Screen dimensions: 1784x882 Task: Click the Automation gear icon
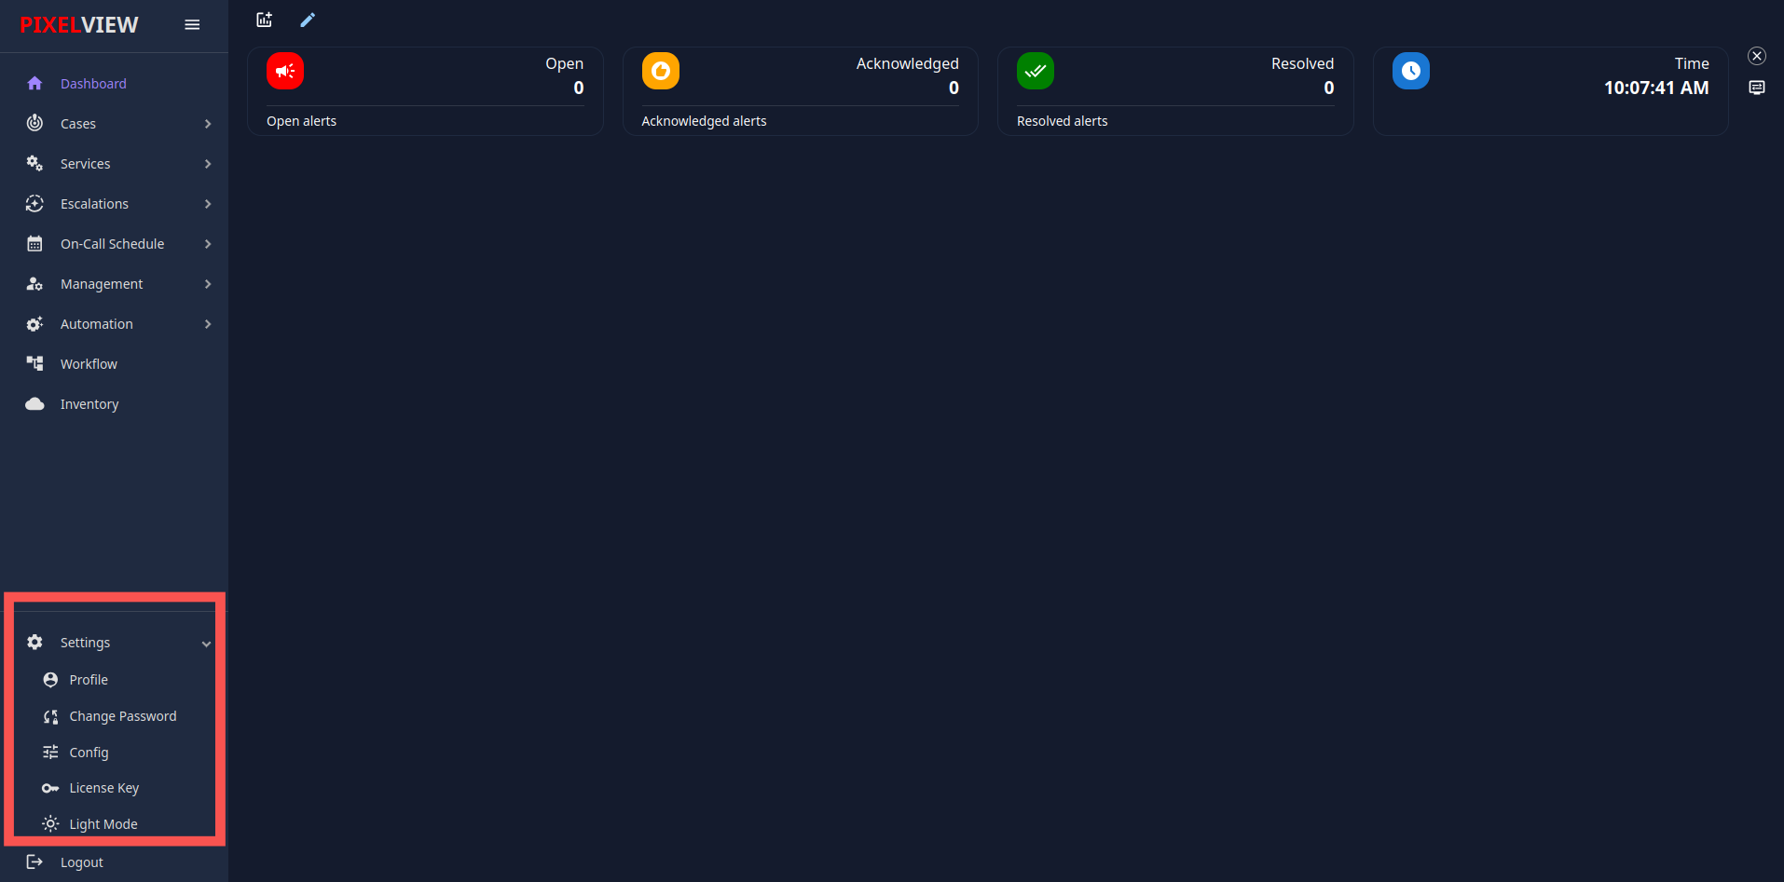tap(34, 324)
